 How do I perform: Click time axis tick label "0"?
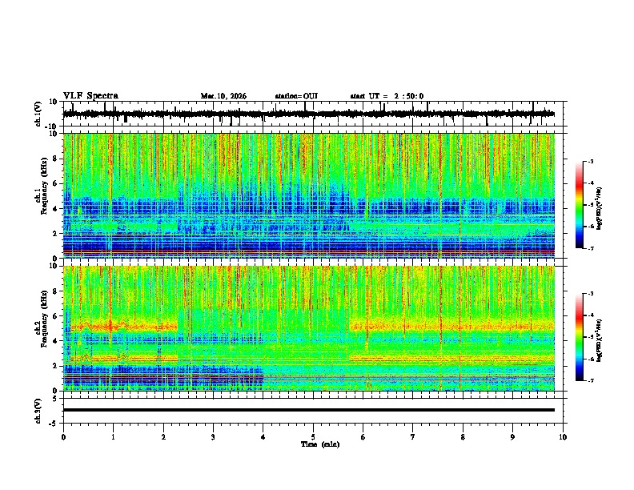click(63, 437)
